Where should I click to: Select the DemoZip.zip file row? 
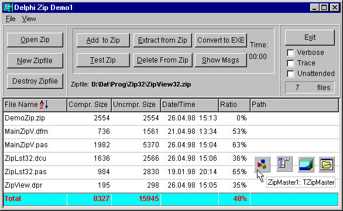point(171,118)
